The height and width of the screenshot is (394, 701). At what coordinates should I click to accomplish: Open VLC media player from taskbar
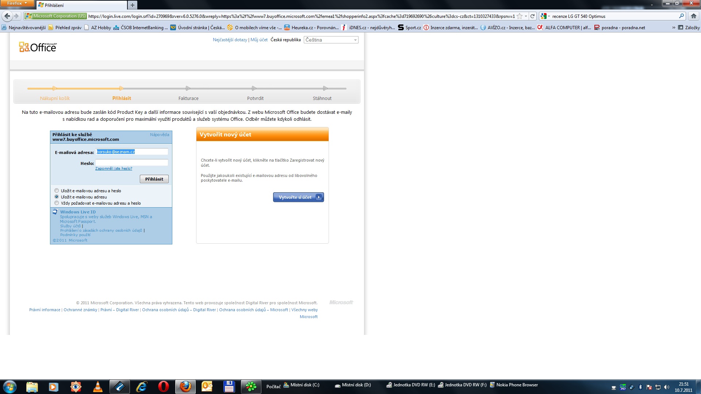[97, 387]
